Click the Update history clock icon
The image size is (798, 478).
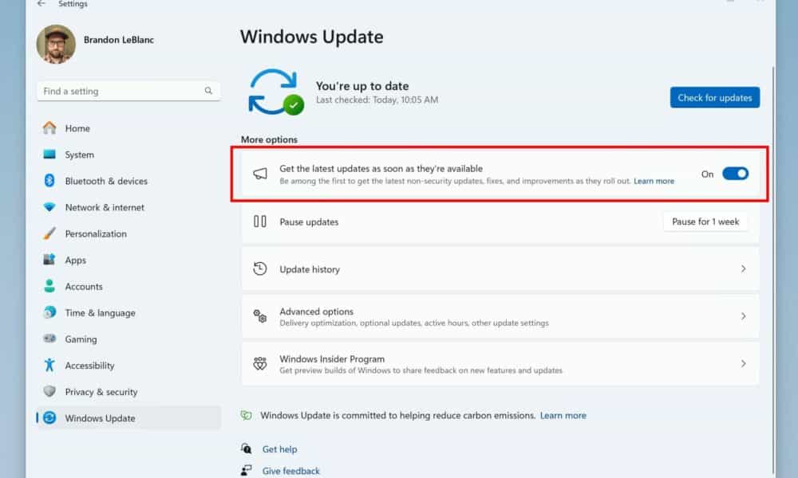pyautogui.click(x=260, y=268)
